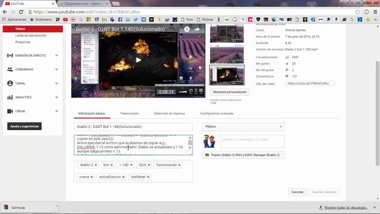This screenshot has width=380, height=214.
Task: Click the Emisión en directo broadcast icon
Action: coord(10,55)
